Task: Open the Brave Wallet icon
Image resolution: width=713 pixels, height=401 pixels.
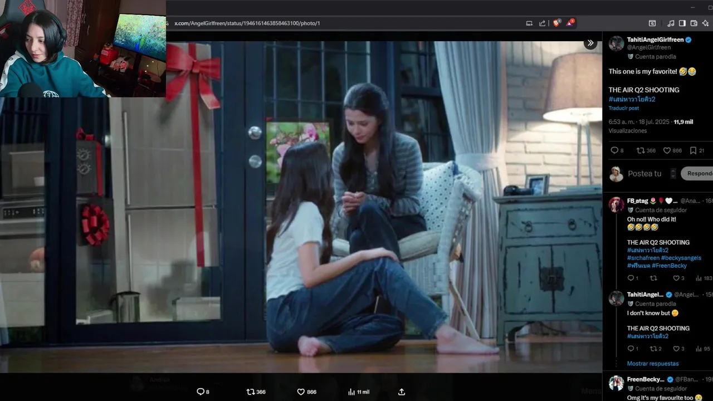Action: 694,23
